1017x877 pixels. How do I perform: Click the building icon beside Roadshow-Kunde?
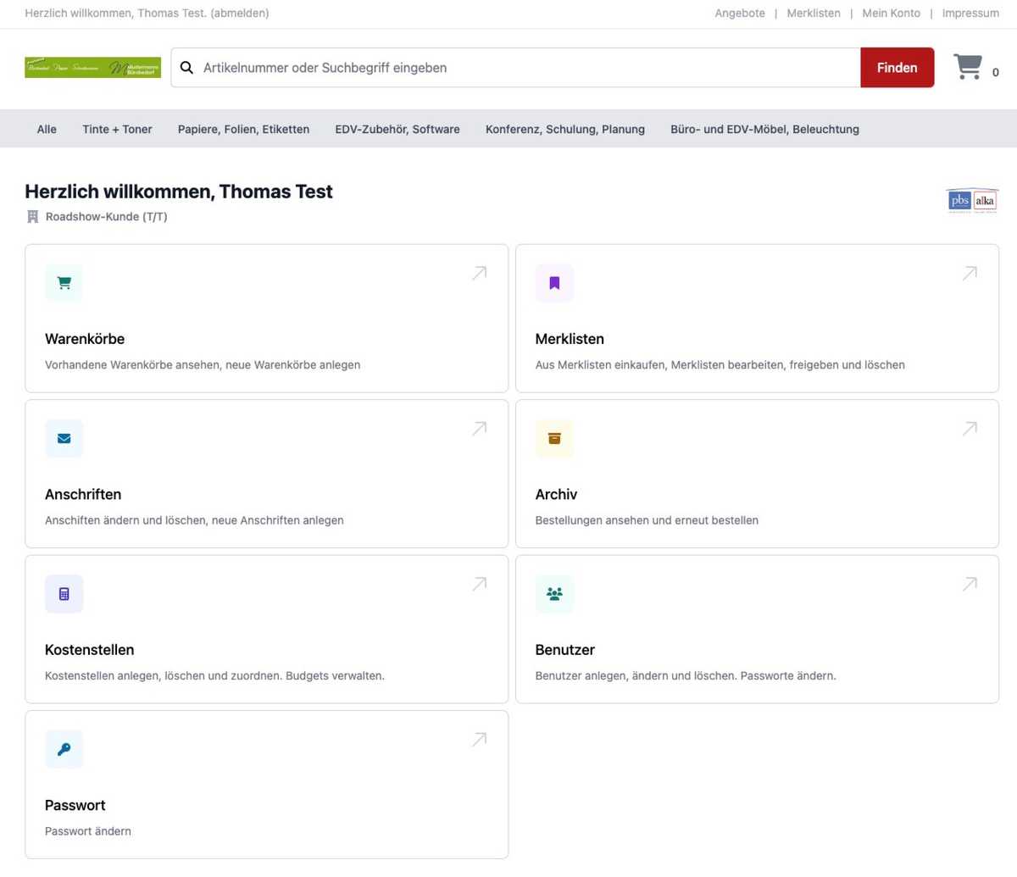[33, 217]
